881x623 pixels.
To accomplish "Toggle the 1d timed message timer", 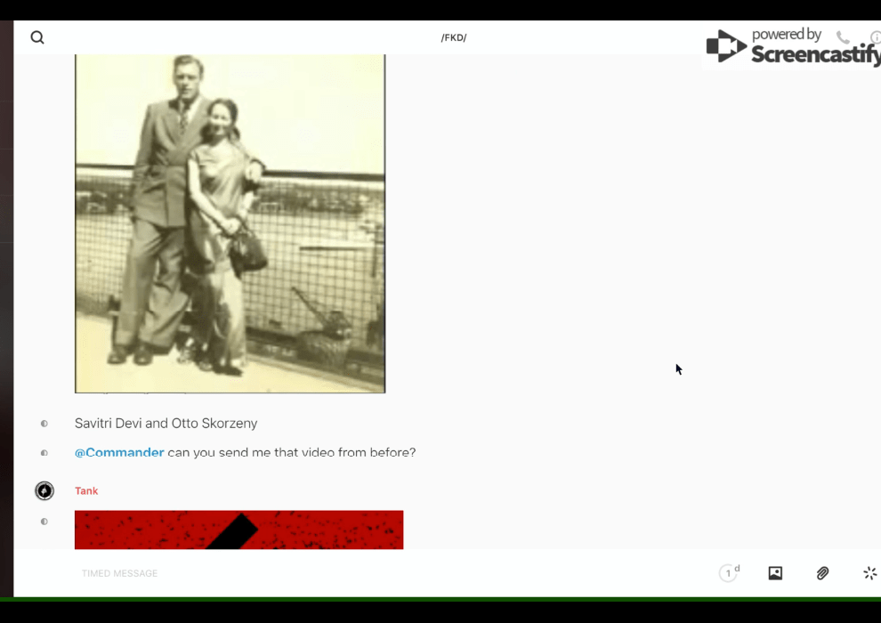I will pos(729,573).
